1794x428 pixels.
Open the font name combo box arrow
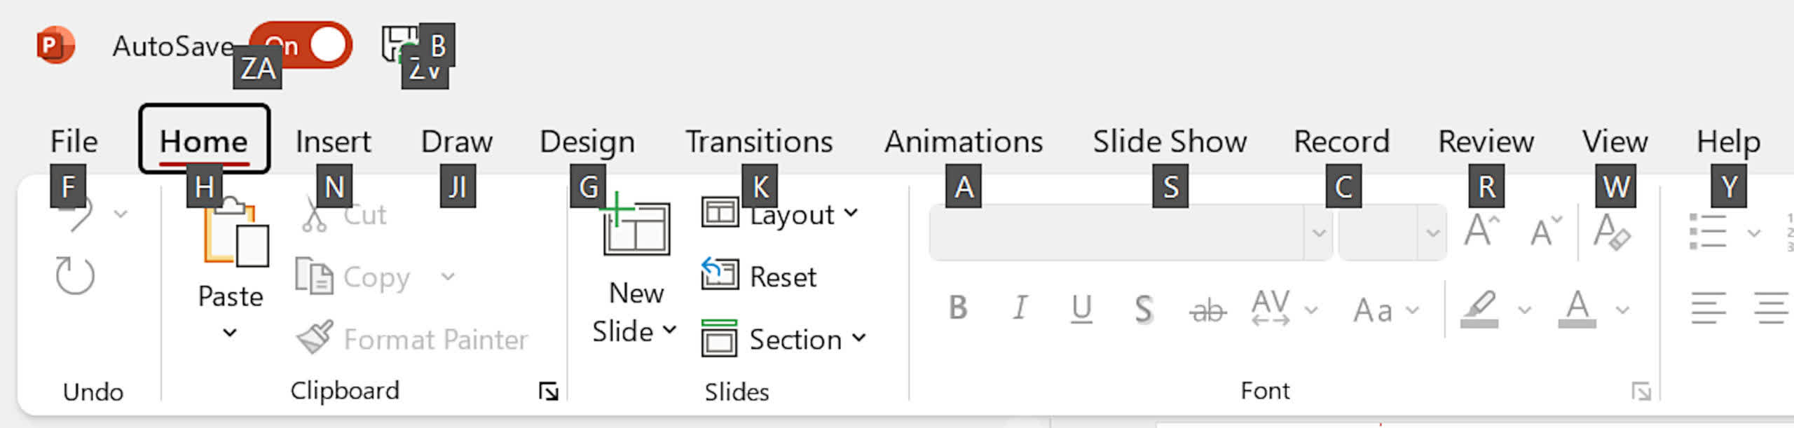(1318, 233)
